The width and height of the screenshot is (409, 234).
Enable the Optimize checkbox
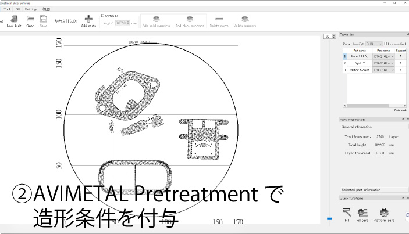103,16
